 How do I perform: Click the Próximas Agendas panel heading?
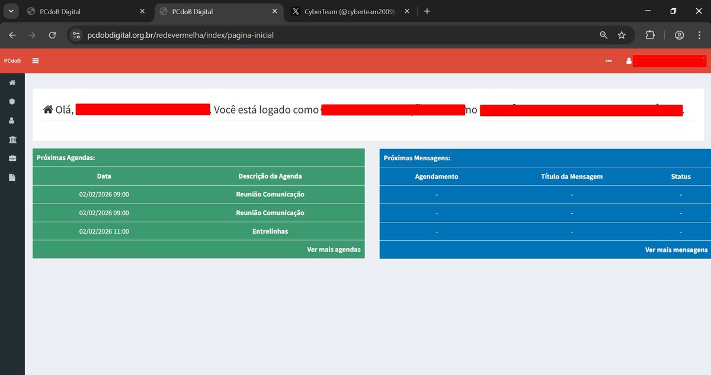pos(66,158)
